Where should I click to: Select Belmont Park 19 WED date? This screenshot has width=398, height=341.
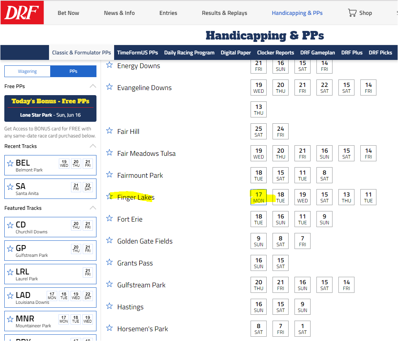64,163
